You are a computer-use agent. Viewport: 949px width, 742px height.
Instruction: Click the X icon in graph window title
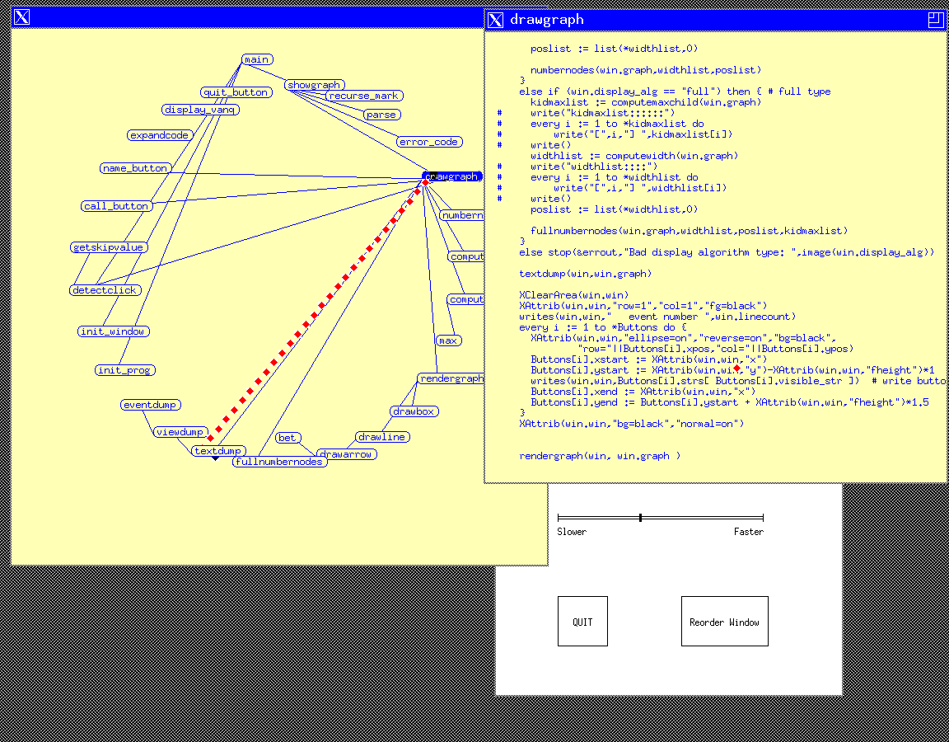tap(22, 17)
